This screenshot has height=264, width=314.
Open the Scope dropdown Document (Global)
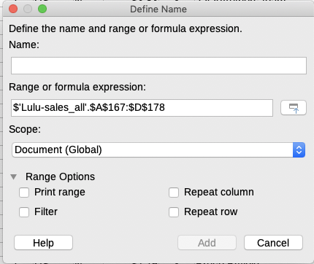pyautogui.click(x=158, y=150)
